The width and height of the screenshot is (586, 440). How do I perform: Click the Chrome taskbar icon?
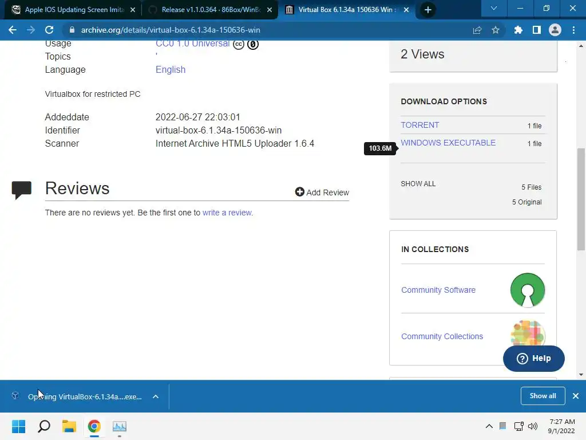coord(94,426)
